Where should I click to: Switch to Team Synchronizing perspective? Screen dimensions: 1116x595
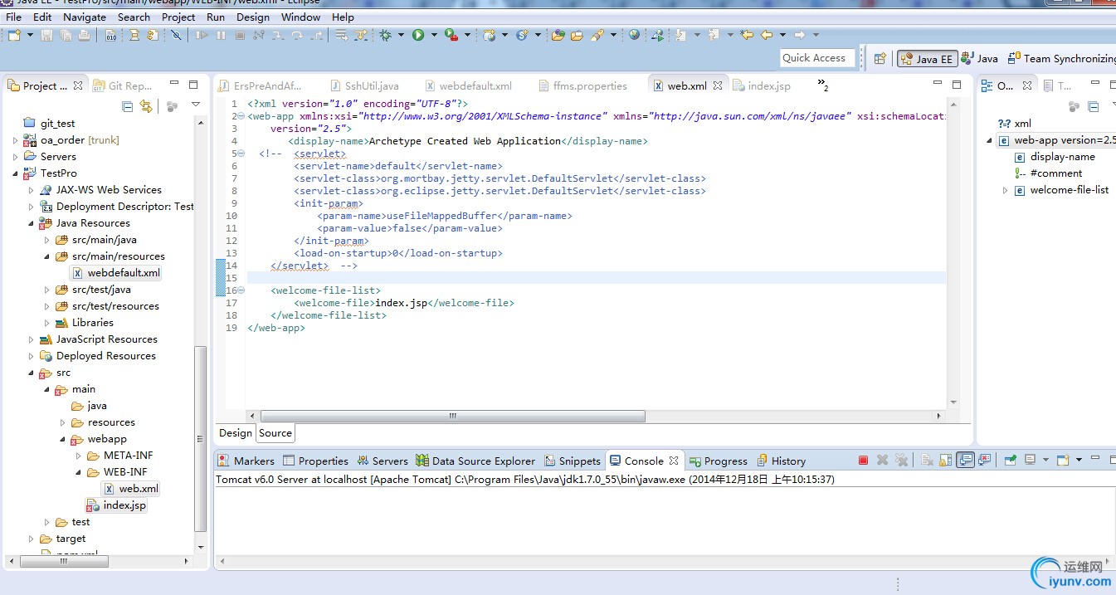point(1061,59)
